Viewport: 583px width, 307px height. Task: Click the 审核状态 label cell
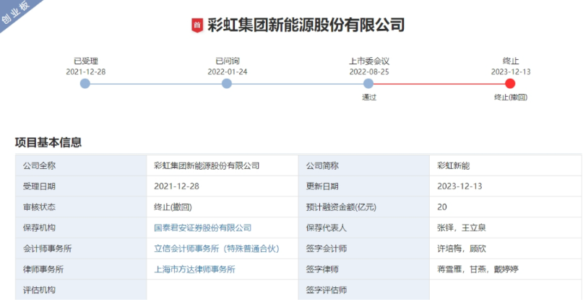[x=81, y=207]
